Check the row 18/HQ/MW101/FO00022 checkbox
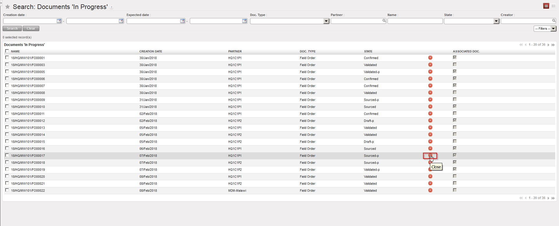The width and height of the screenshot is (559, 226). coord(7,190)
